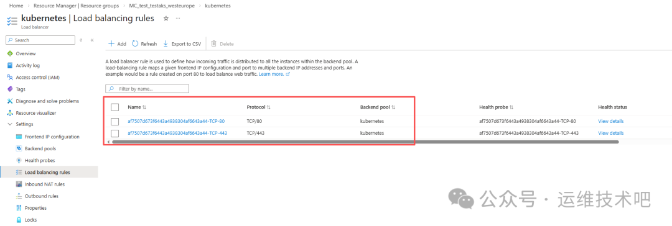Sort by Protocol column arrows

(269, 107)
